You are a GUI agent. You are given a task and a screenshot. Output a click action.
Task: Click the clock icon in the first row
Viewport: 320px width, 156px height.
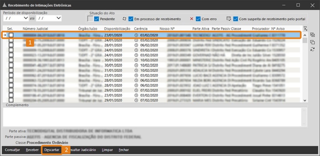click(136, 35)
